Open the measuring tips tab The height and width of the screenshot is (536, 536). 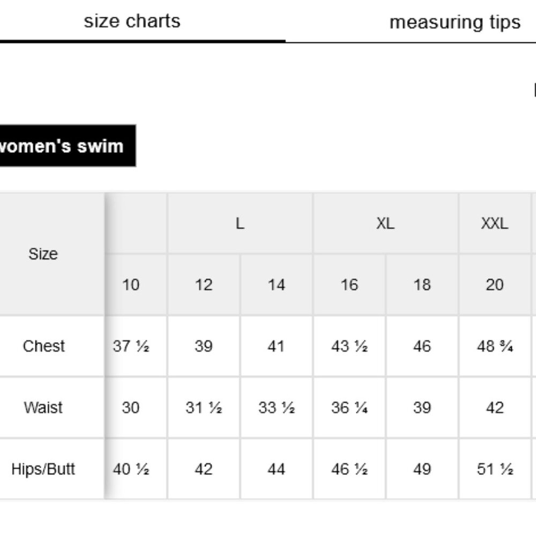(x=455, y=22)
